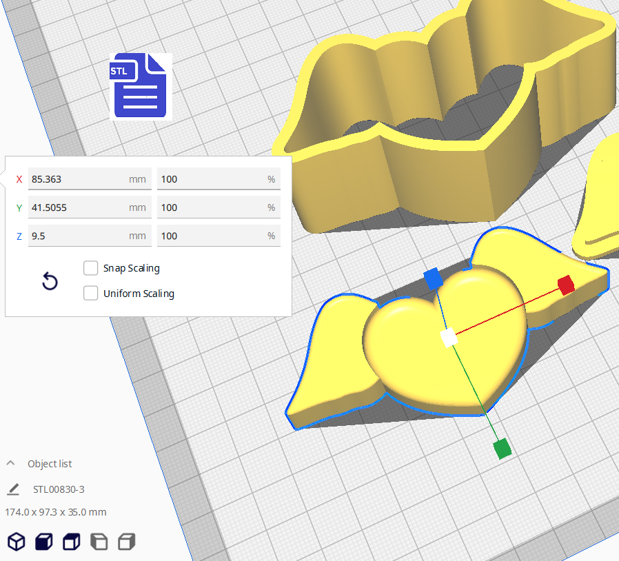The width and height of the screenshot is (619, 561).
Task: Enable the Uniform Scaling checkbox
Action: 90,294
